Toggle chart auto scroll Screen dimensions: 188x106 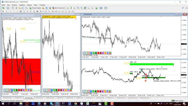click(x=89, y=8)
